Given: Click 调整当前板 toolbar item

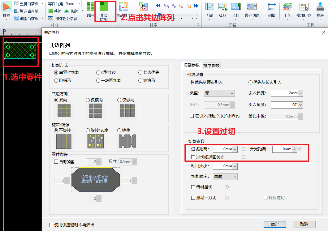Looking at the screenshot, I should 26,18.
